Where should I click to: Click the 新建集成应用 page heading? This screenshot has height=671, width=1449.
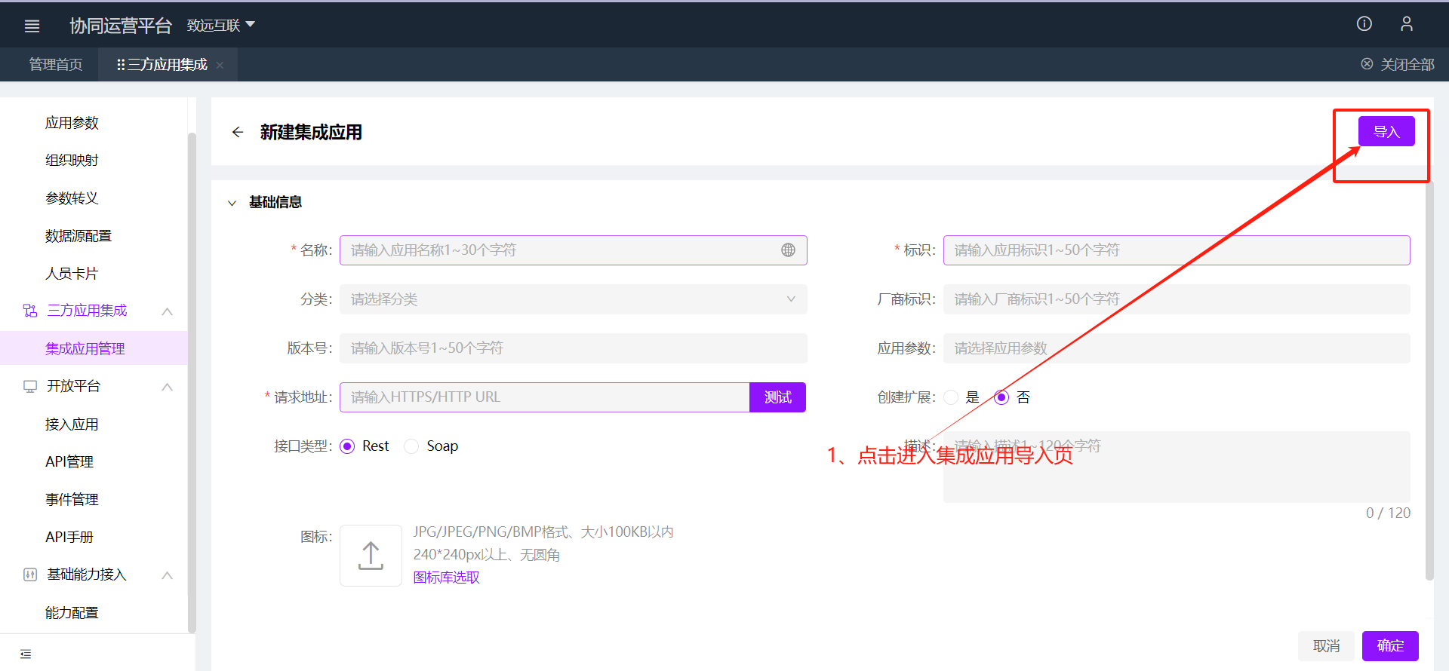point(311,133)
